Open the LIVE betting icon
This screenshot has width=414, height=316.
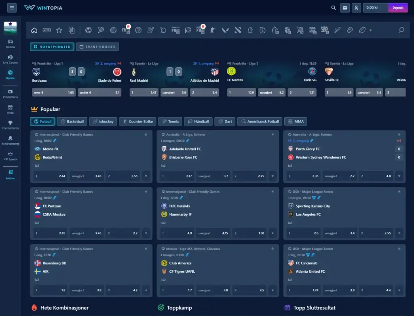click(x=47, y=30)
